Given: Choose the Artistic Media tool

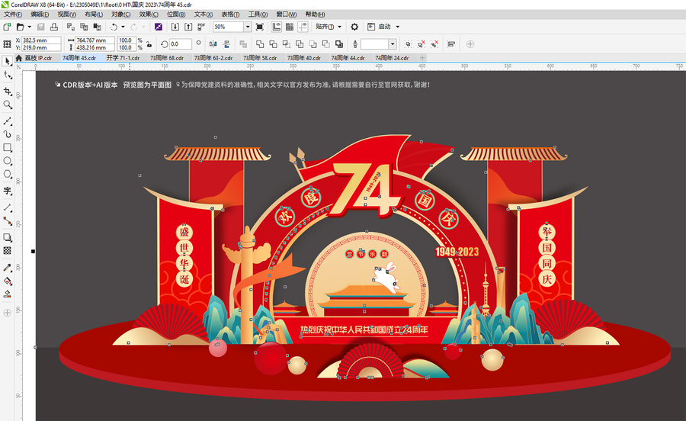Looking at the screenshot, I should coord(7,134).
